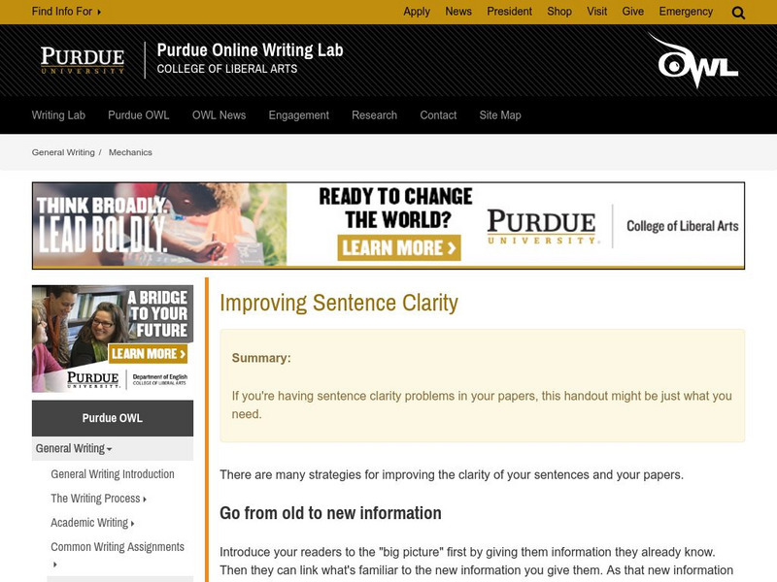Click Apply in the top bar
The height and width of the screenshot is (582, 777).
(x=417, y=12)
